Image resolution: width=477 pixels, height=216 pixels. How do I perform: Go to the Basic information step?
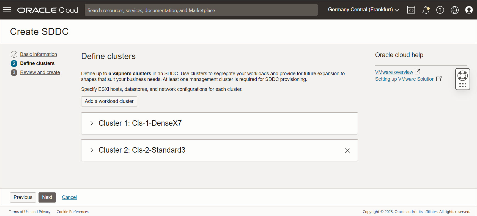39,54
